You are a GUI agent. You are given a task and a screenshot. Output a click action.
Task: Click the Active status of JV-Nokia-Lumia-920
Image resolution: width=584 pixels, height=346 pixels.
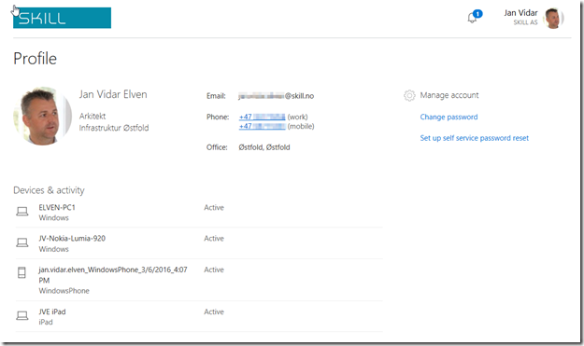(214, 238)
